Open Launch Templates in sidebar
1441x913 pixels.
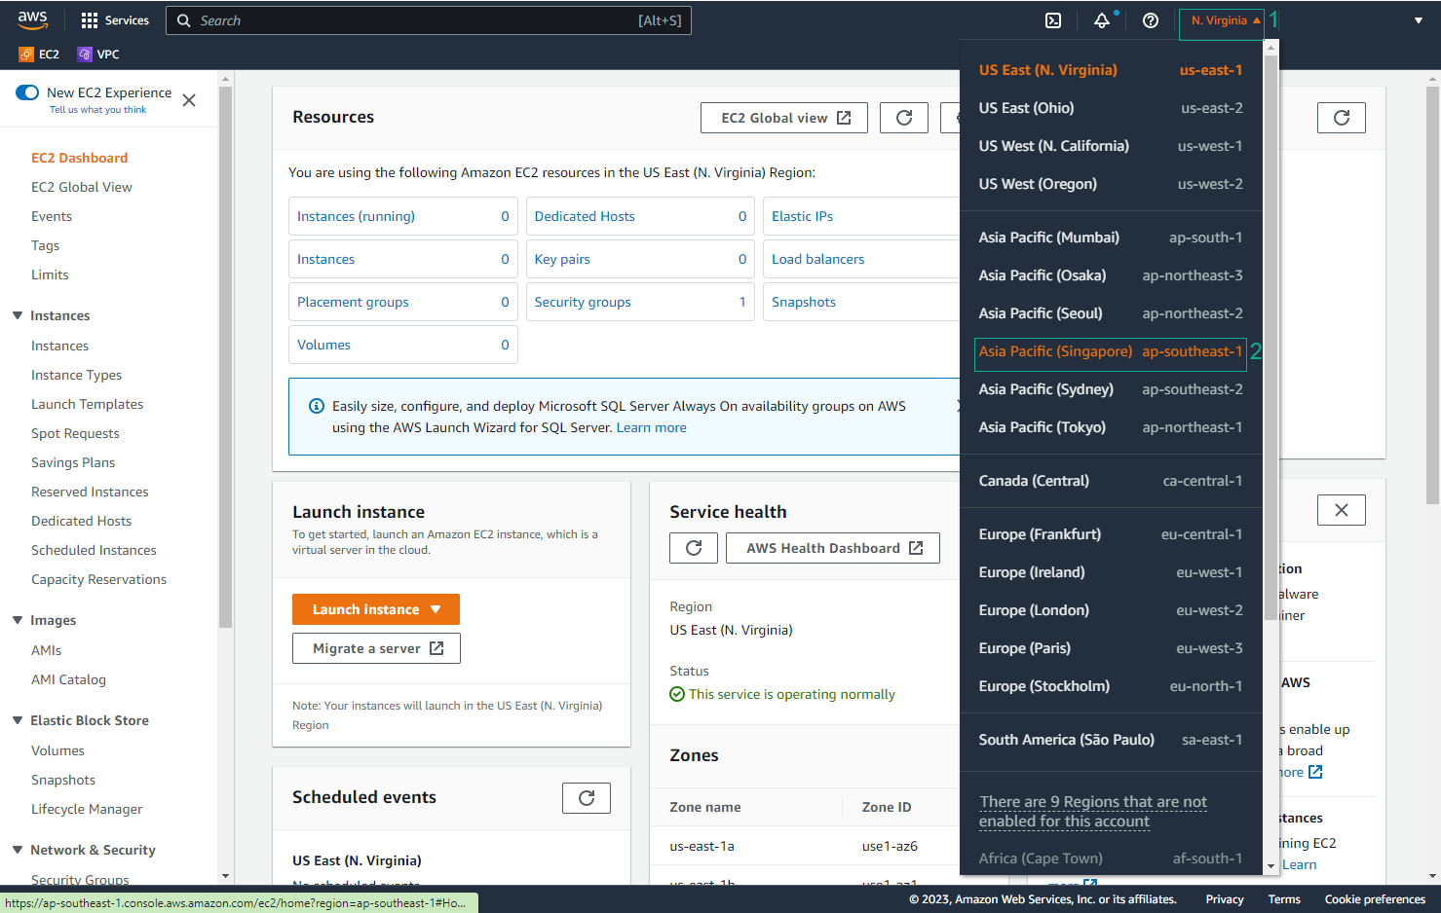click(87, 404)
